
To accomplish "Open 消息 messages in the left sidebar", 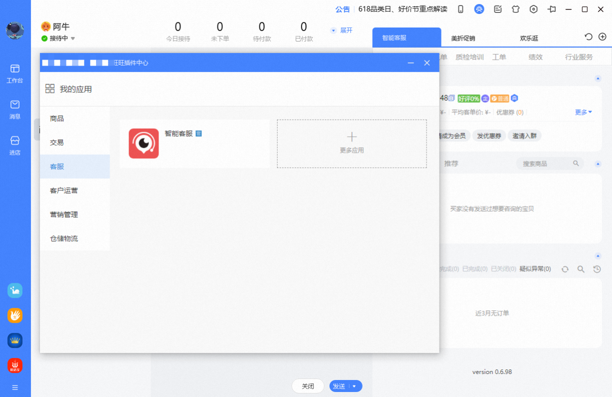I will pos(15,109).
